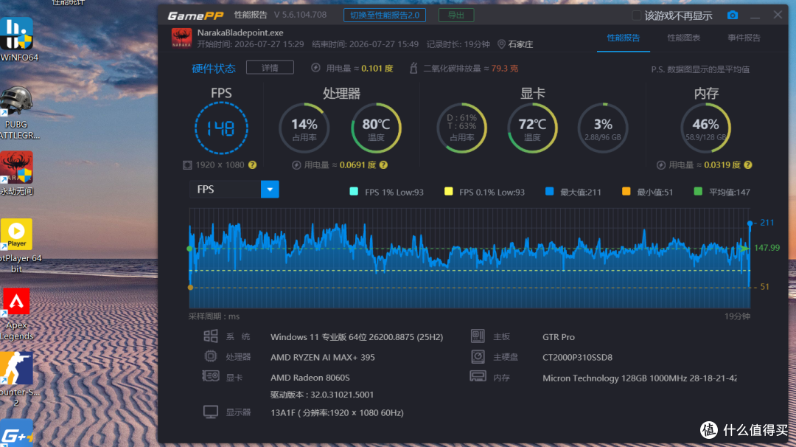The width and height of the screenshot is (796, 447).
Task: Click the GPU 72℃ temperature gauge
Action: click(x=533, y=128)
